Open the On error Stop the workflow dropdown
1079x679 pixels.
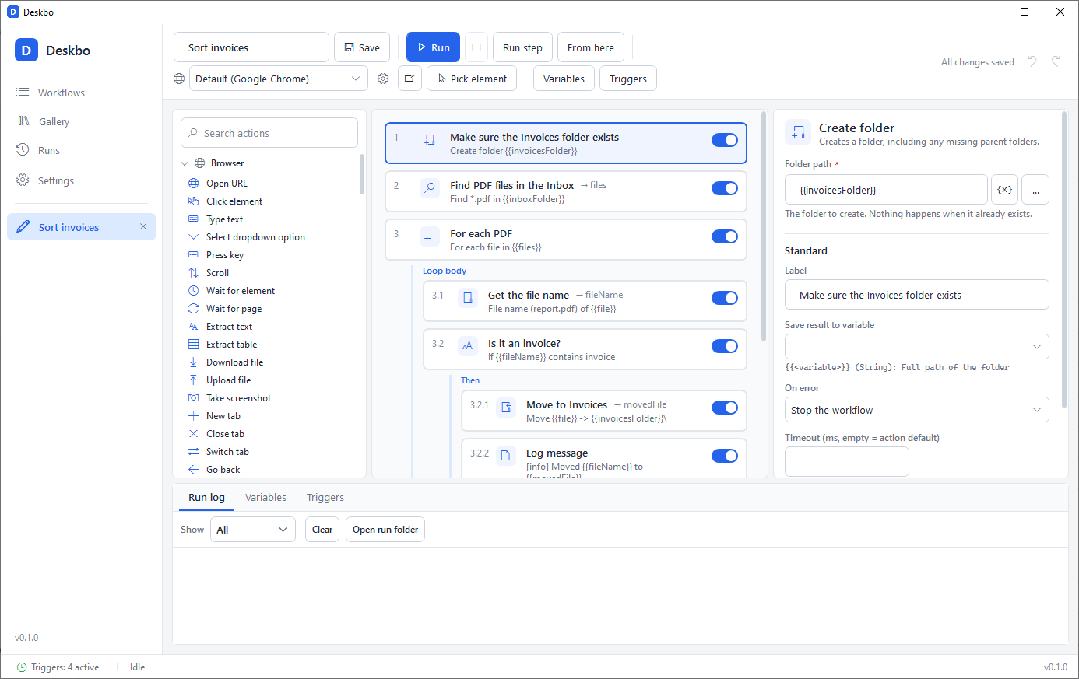917,410
